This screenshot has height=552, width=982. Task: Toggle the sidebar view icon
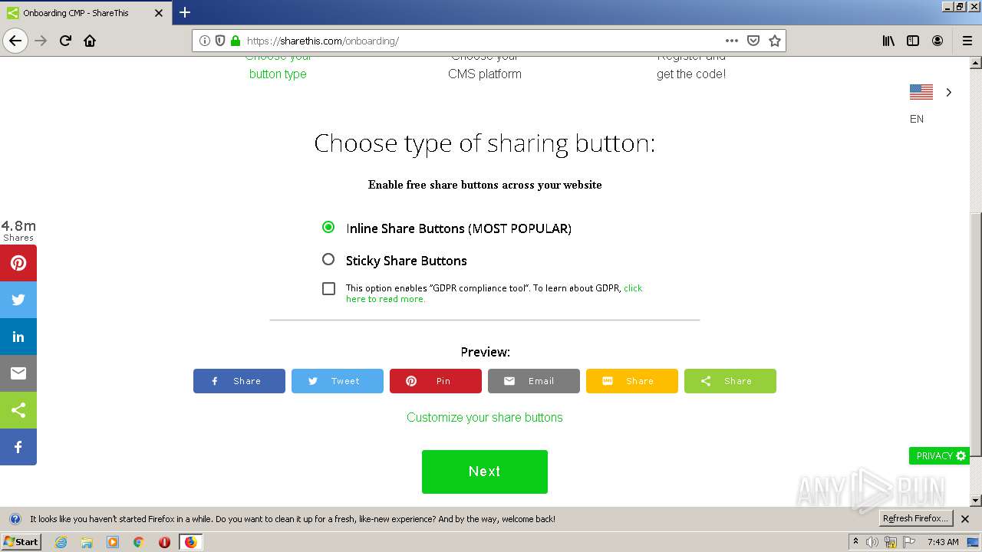click(913, 41)
